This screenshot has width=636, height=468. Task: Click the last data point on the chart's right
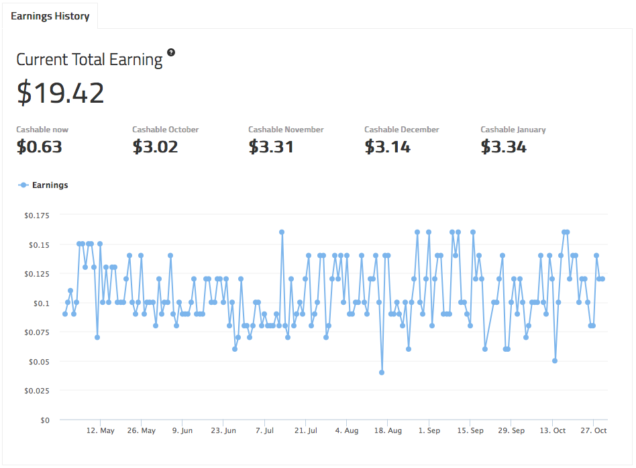(602, 279)
